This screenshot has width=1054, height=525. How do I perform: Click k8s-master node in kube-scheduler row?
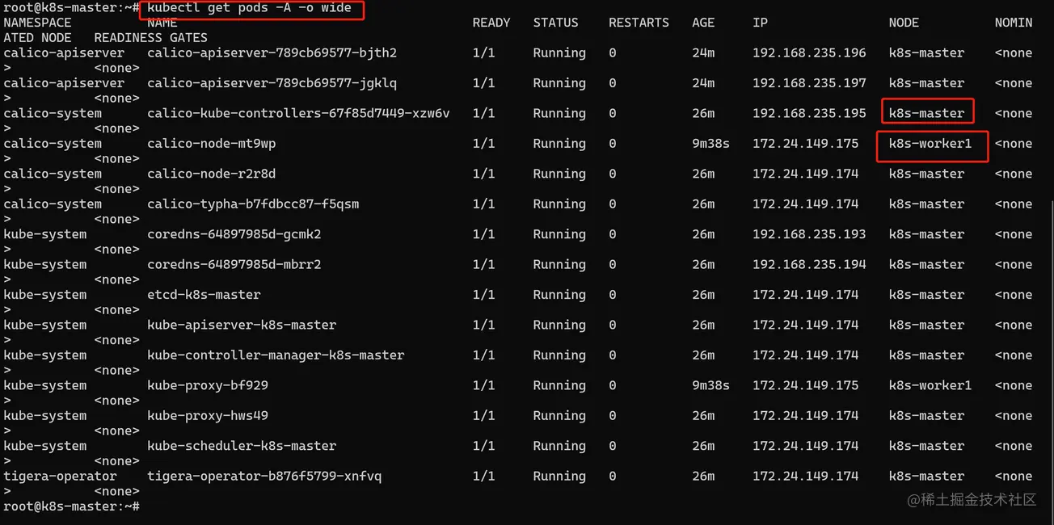pyautogui.click(x=926, y=446)
